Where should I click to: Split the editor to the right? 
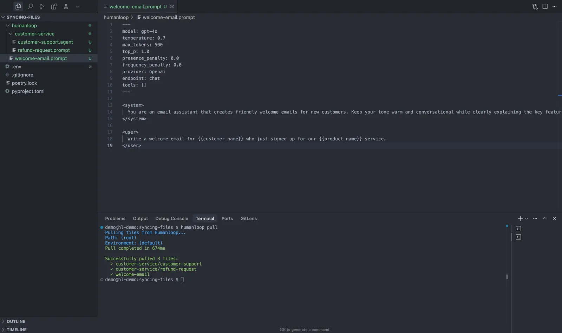pyautogui.click(x=545, y=6)
